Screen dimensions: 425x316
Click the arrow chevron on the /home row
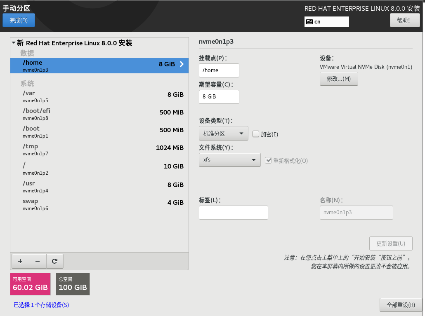182,64
